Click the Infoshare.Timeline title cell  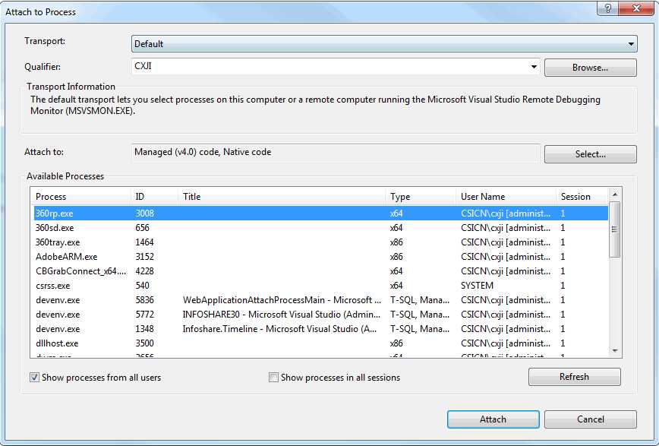coord(279,329)
